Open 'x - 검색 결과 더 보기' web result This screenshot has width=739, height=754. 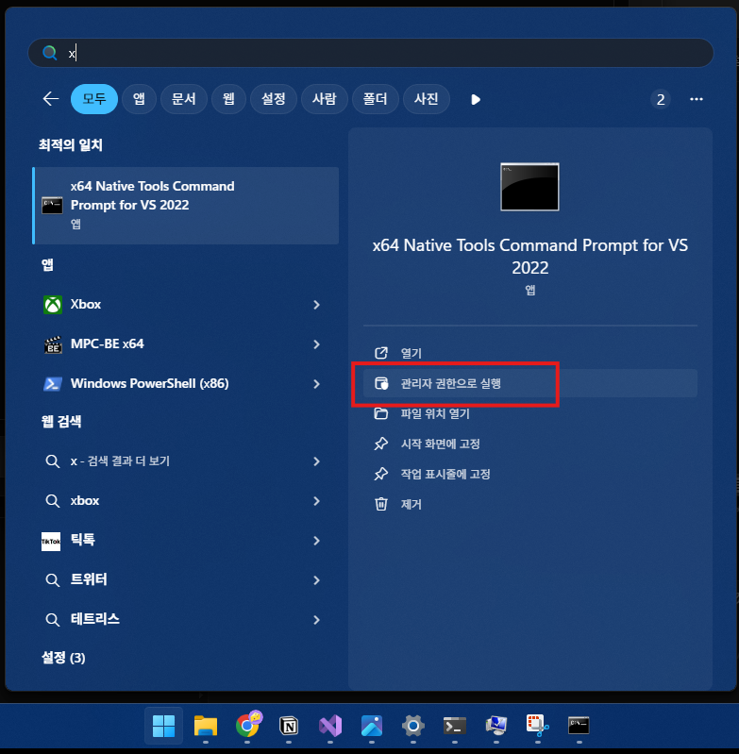pos(186,461)
